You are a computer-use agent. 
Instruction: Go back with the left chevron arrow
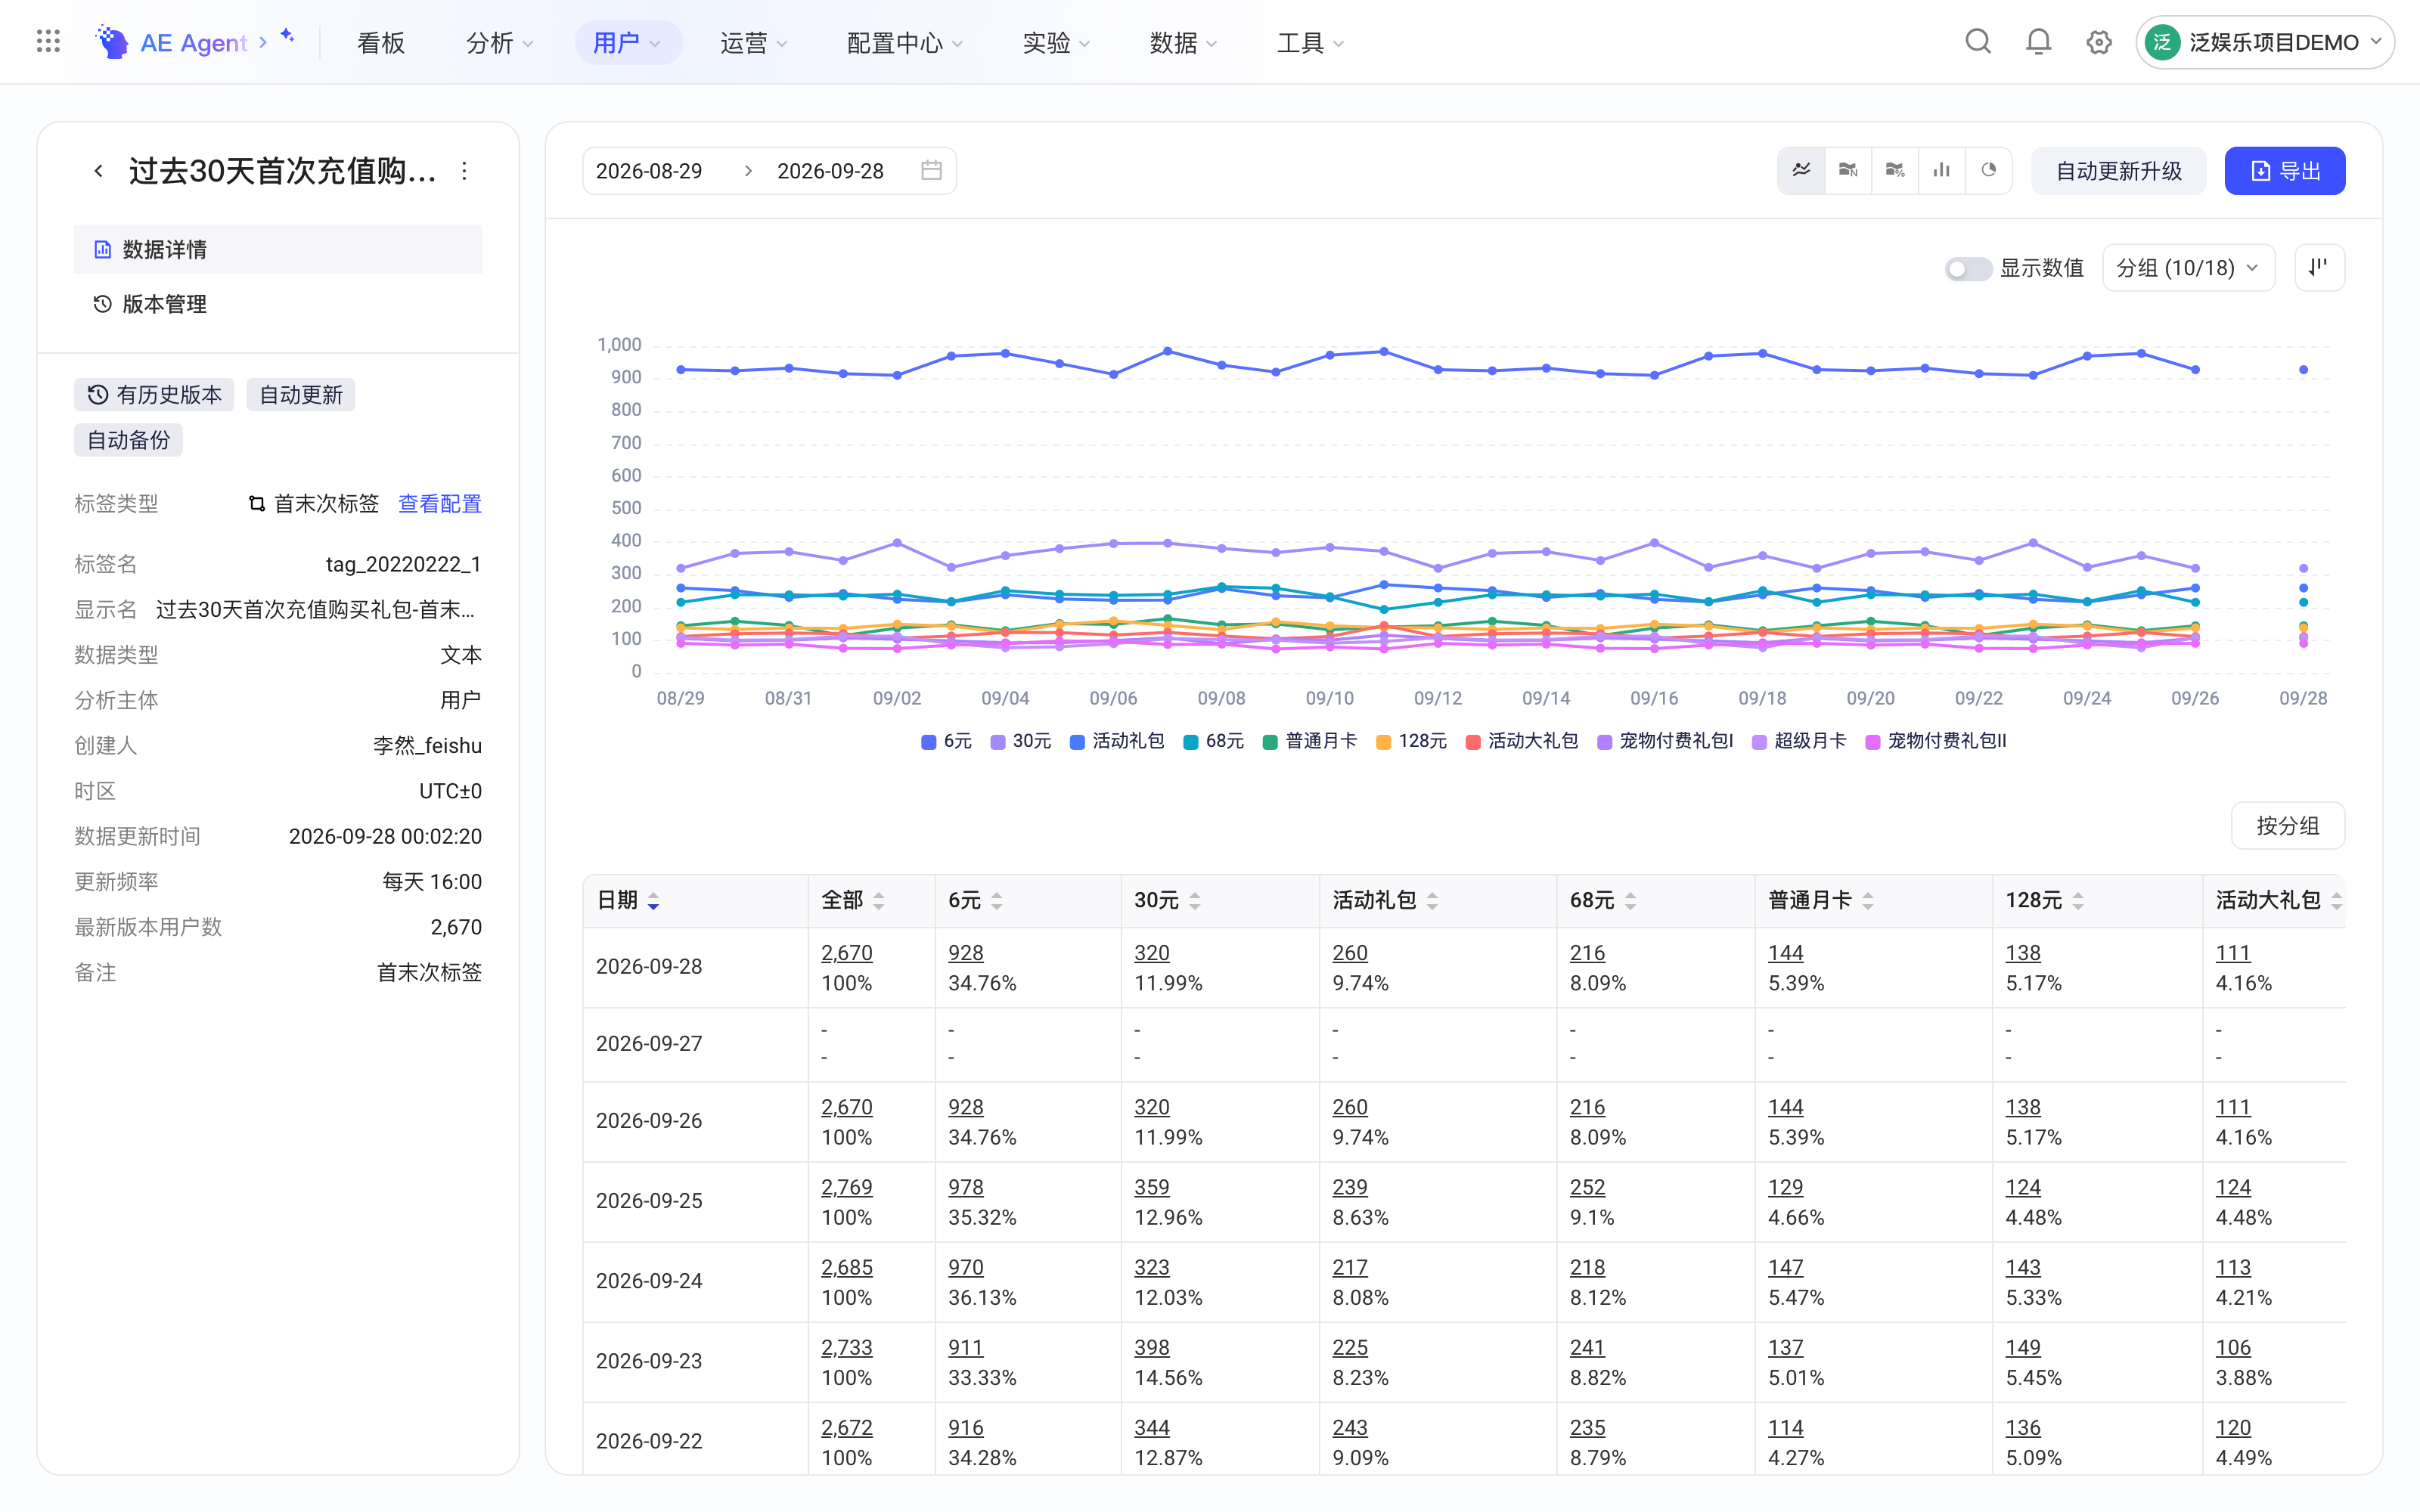click(x=98, y=171)
